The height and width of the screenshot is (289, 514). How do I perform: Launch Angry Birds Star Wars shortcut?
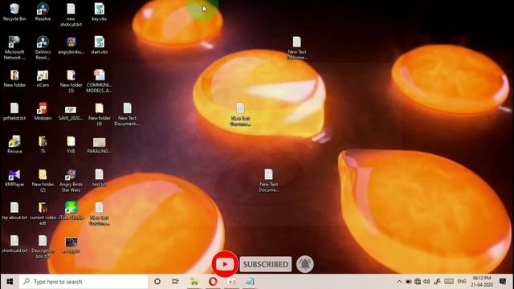71,181
